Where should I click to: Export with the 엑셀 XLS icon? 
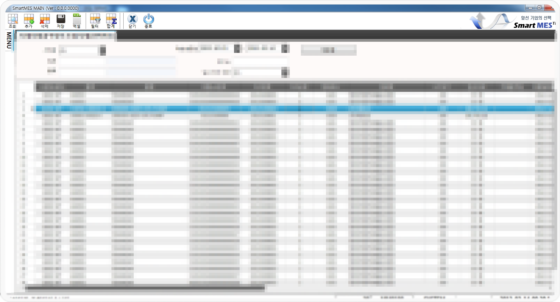(x=77, y=21)
